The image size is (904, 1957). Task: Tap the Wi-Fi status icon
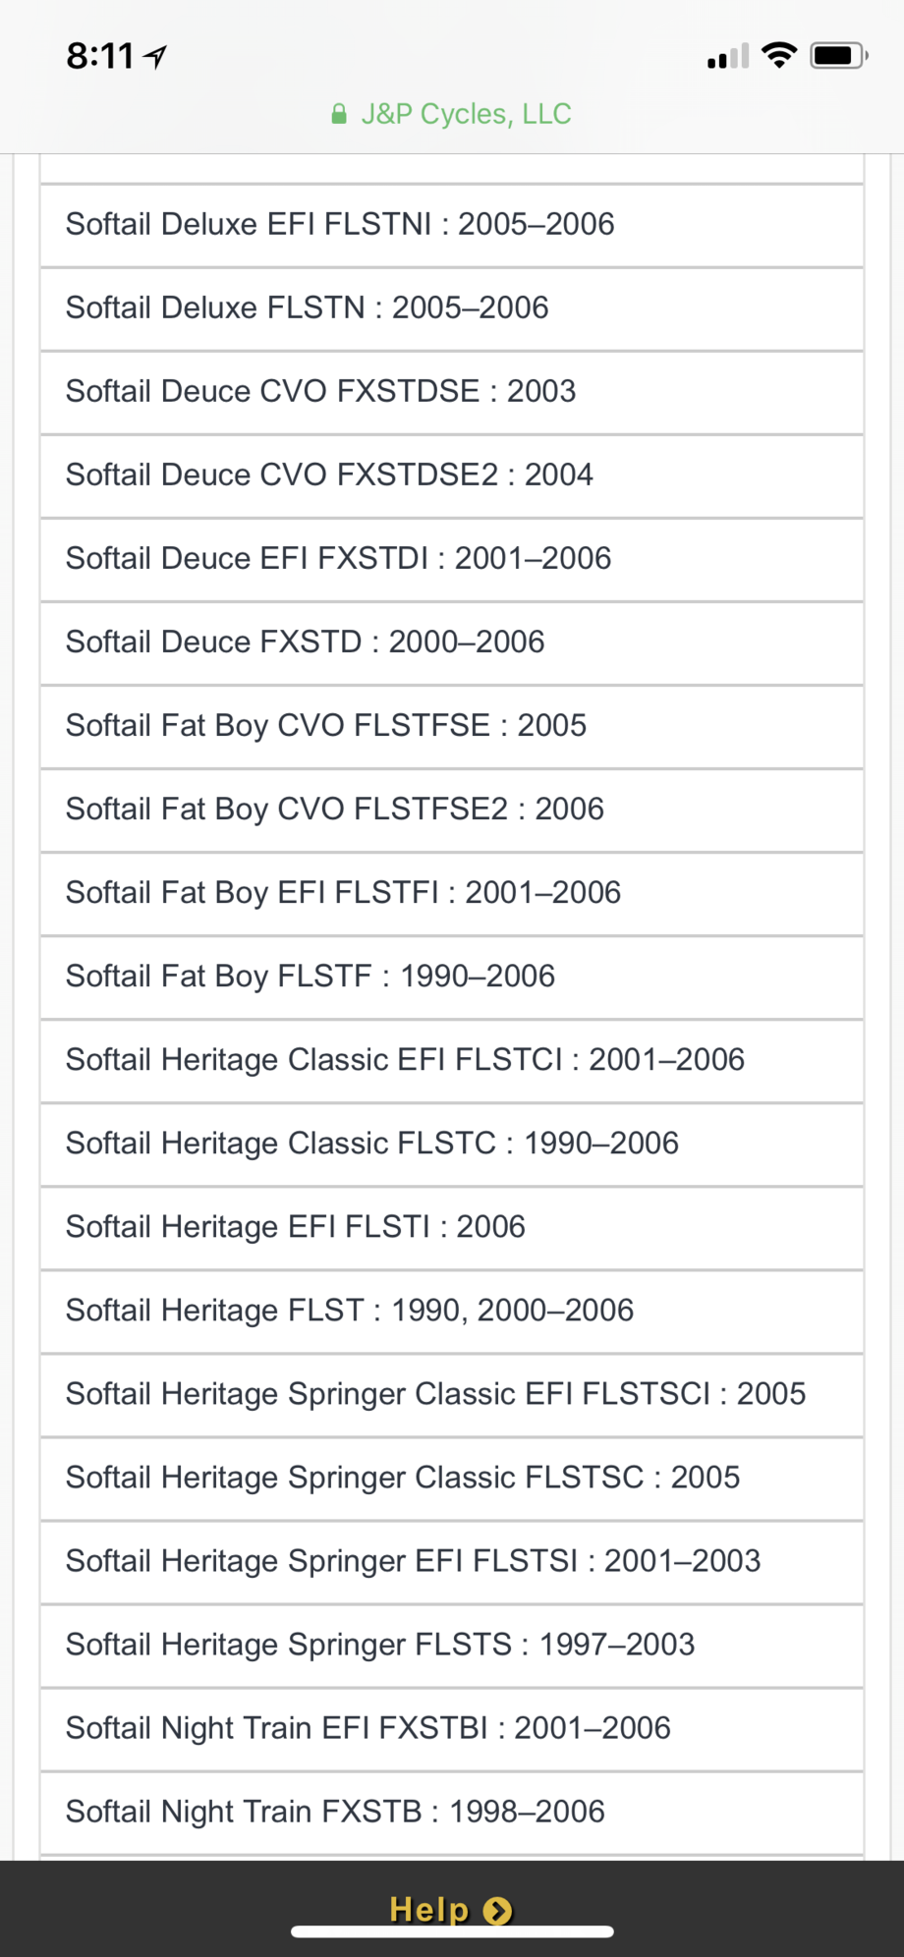tap(779, 56)
